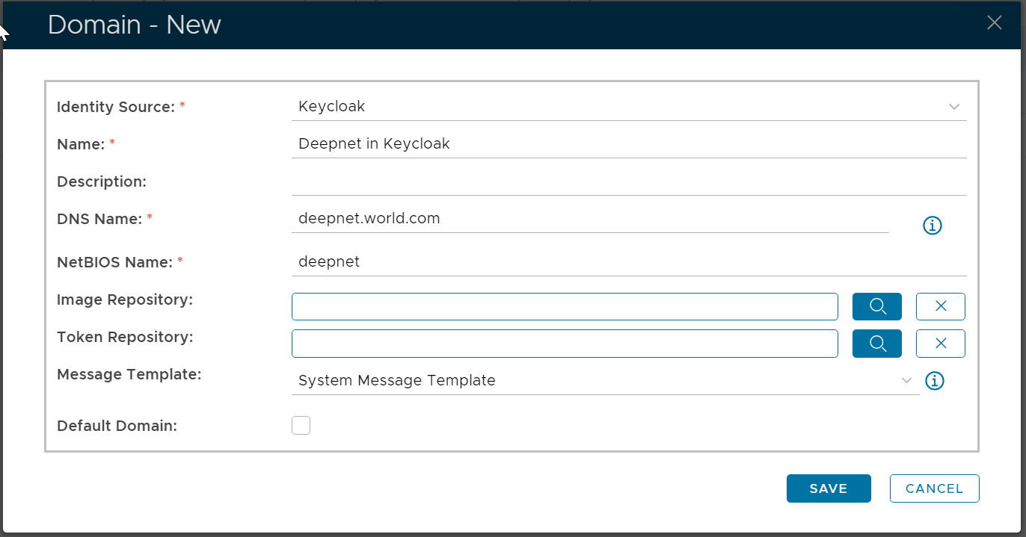
Task: Select the DNS Name field deepnet.world.com
Action: [x=589, y=219]
